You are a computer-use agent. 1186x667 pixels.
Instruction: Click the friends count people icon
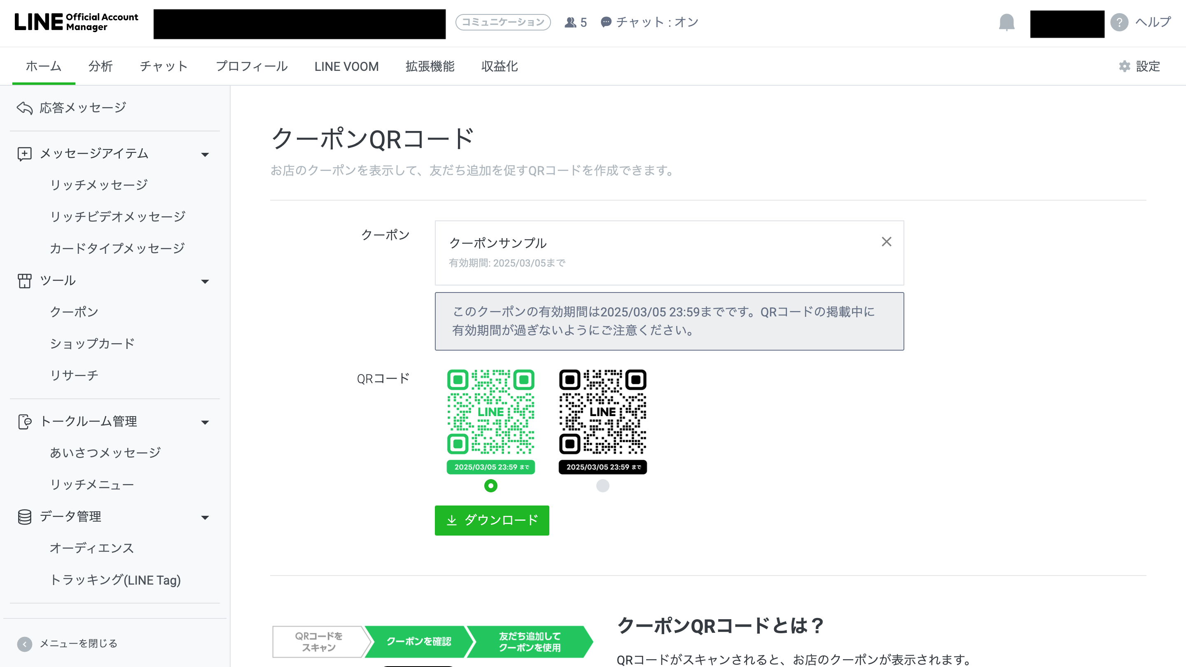(570, 22)
